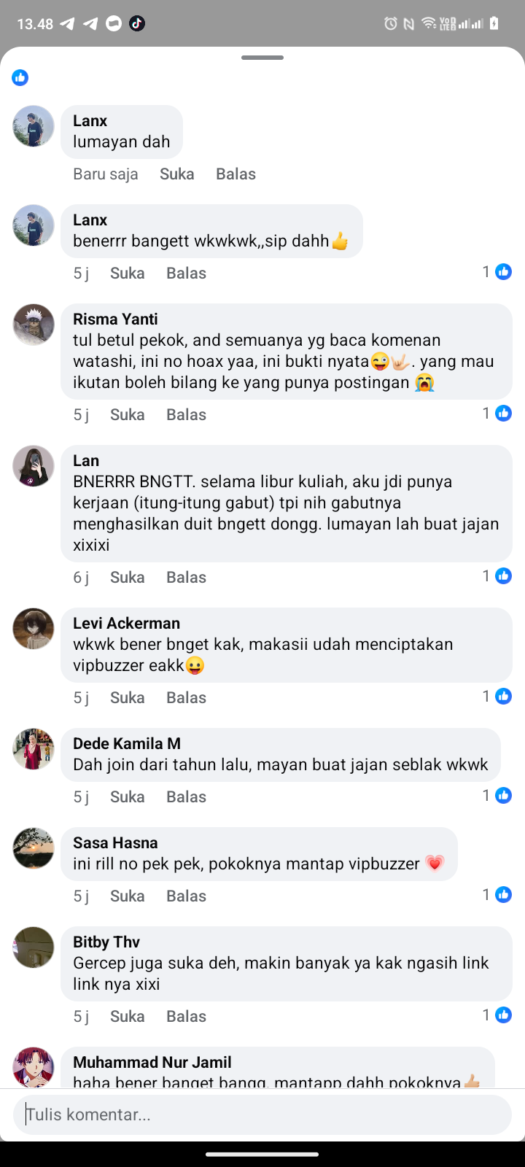Tap the drag handle on the comment sheet

pos(262,58)
